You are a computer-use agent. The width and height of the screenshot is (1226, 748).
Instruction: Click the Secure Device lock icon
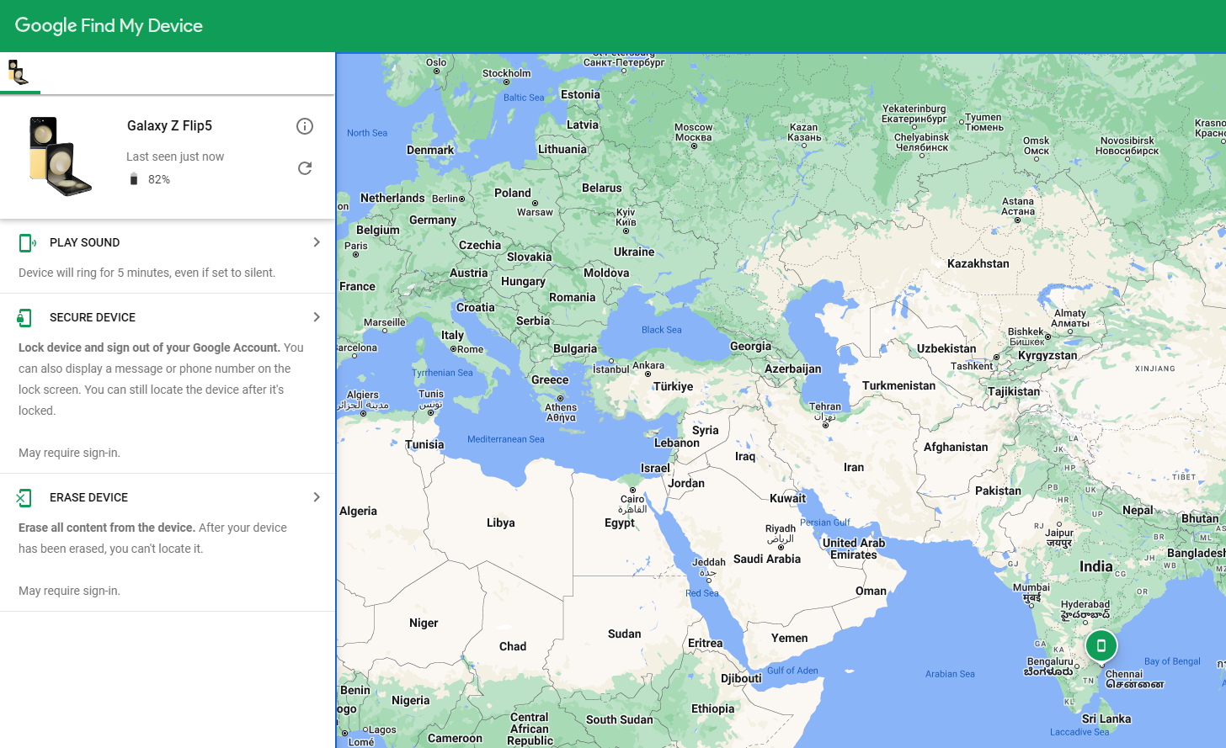(x=25, y=317)
